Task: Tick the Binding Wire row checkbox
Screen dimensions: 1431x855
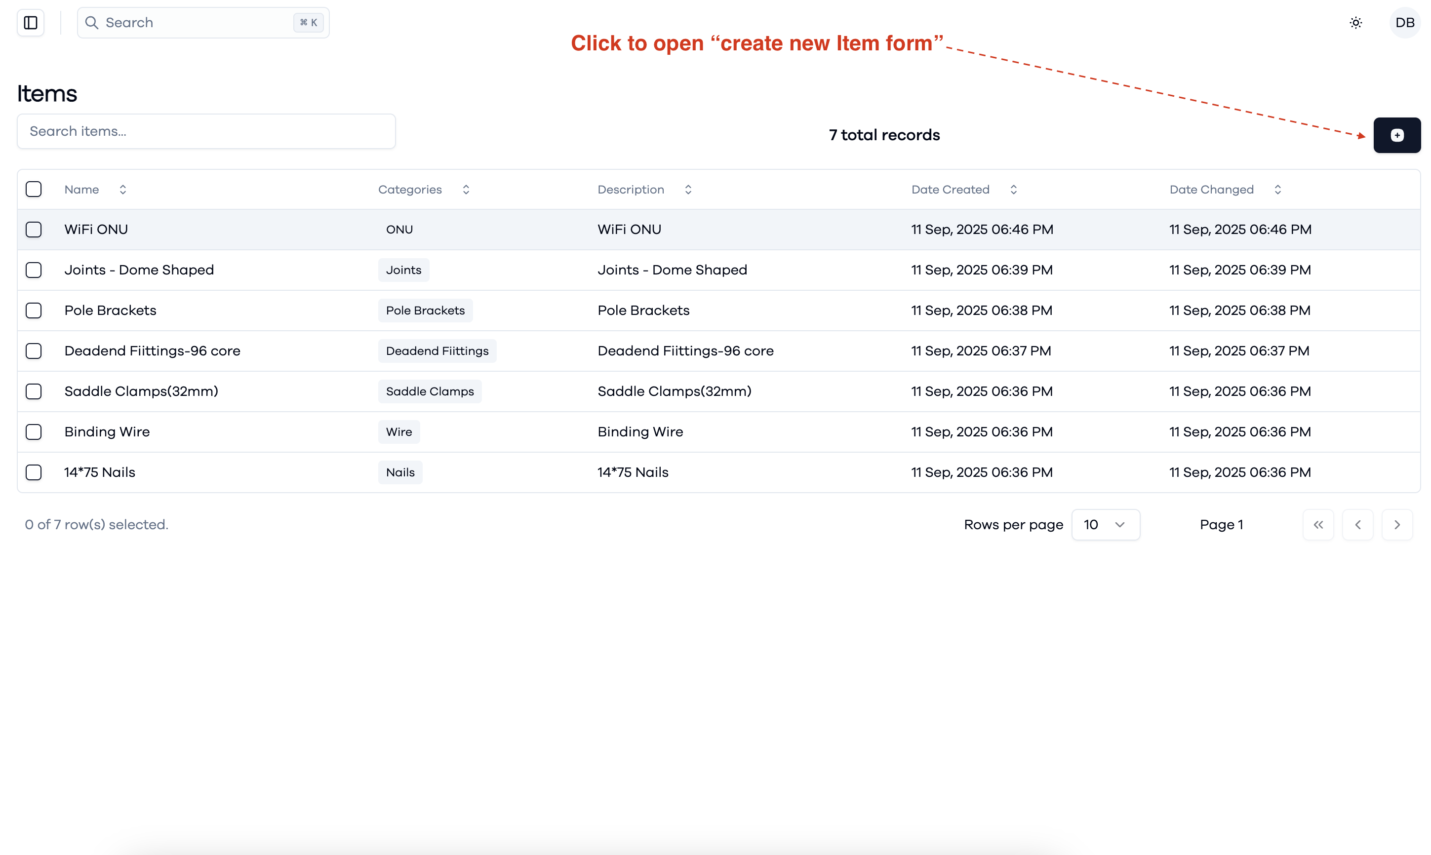Action: (34, 431)
